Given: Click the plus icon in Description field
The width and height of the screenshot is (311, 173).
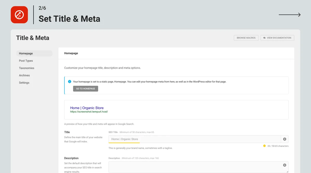Looking at the screenshot, I should click(x=285, y=165).
